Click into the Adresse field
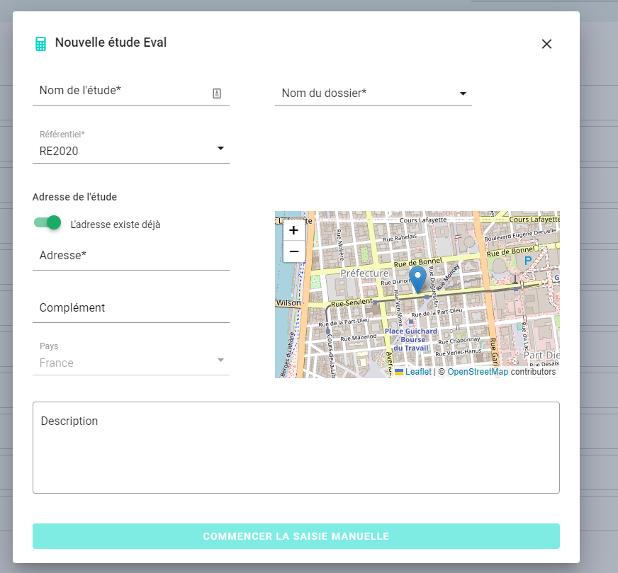Screen dimensions: 618x573 pos(131,256)
